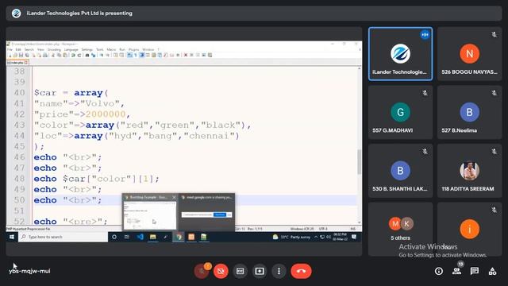Open the chat messages panel
Screen dimensions: 508x286
pos(475,271)
